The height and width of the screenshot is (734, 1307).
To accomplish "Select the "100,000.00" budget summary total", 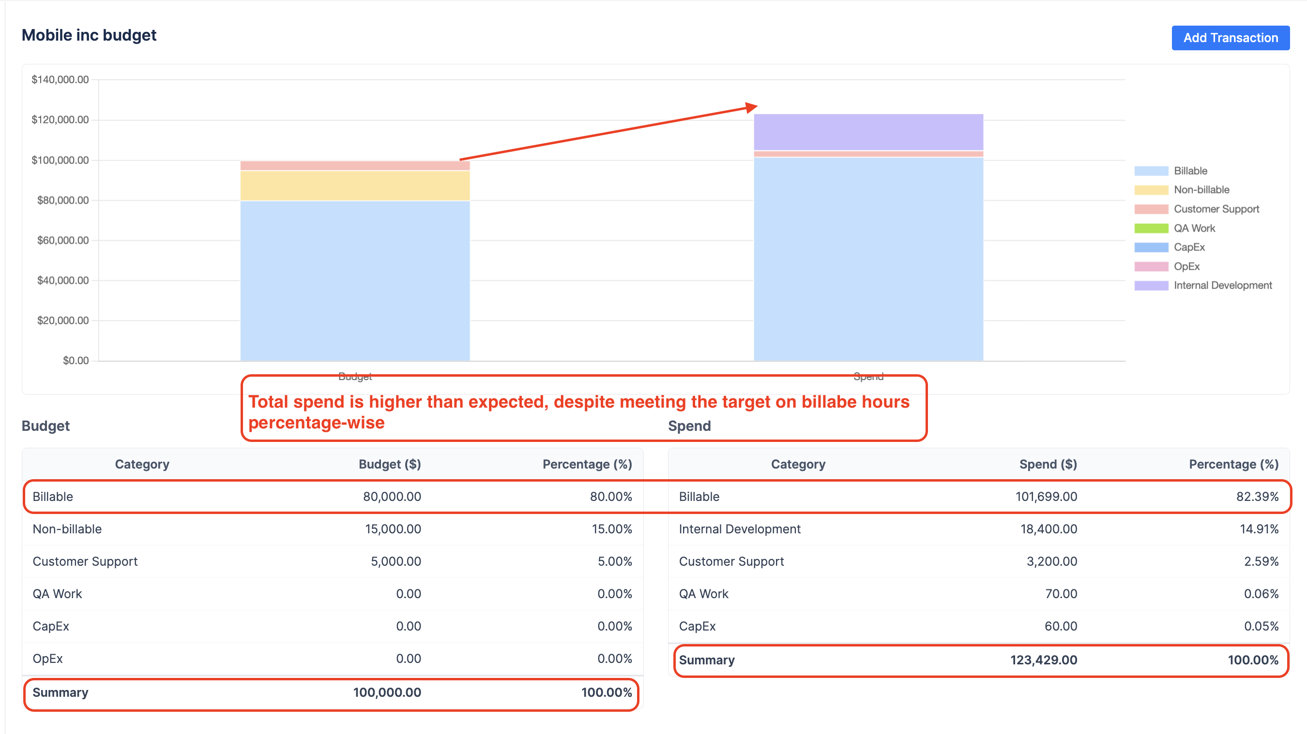I will [387, 693].
